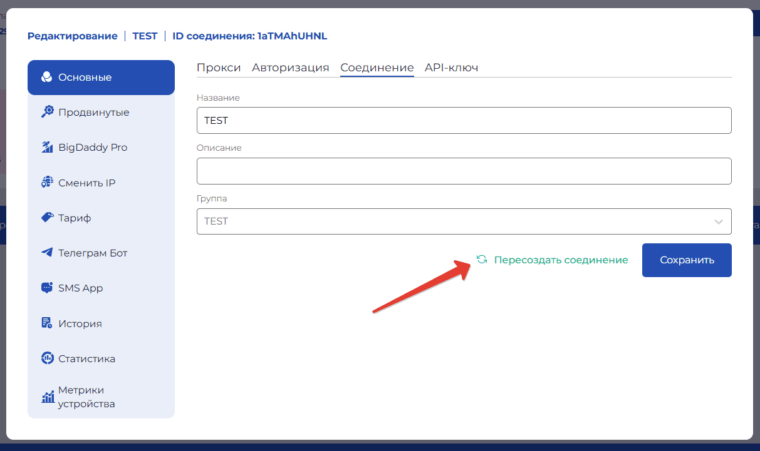The height and width of the screenshot is (451, 760).
Task: Select the Соединение tab
Action: [377, 68]
